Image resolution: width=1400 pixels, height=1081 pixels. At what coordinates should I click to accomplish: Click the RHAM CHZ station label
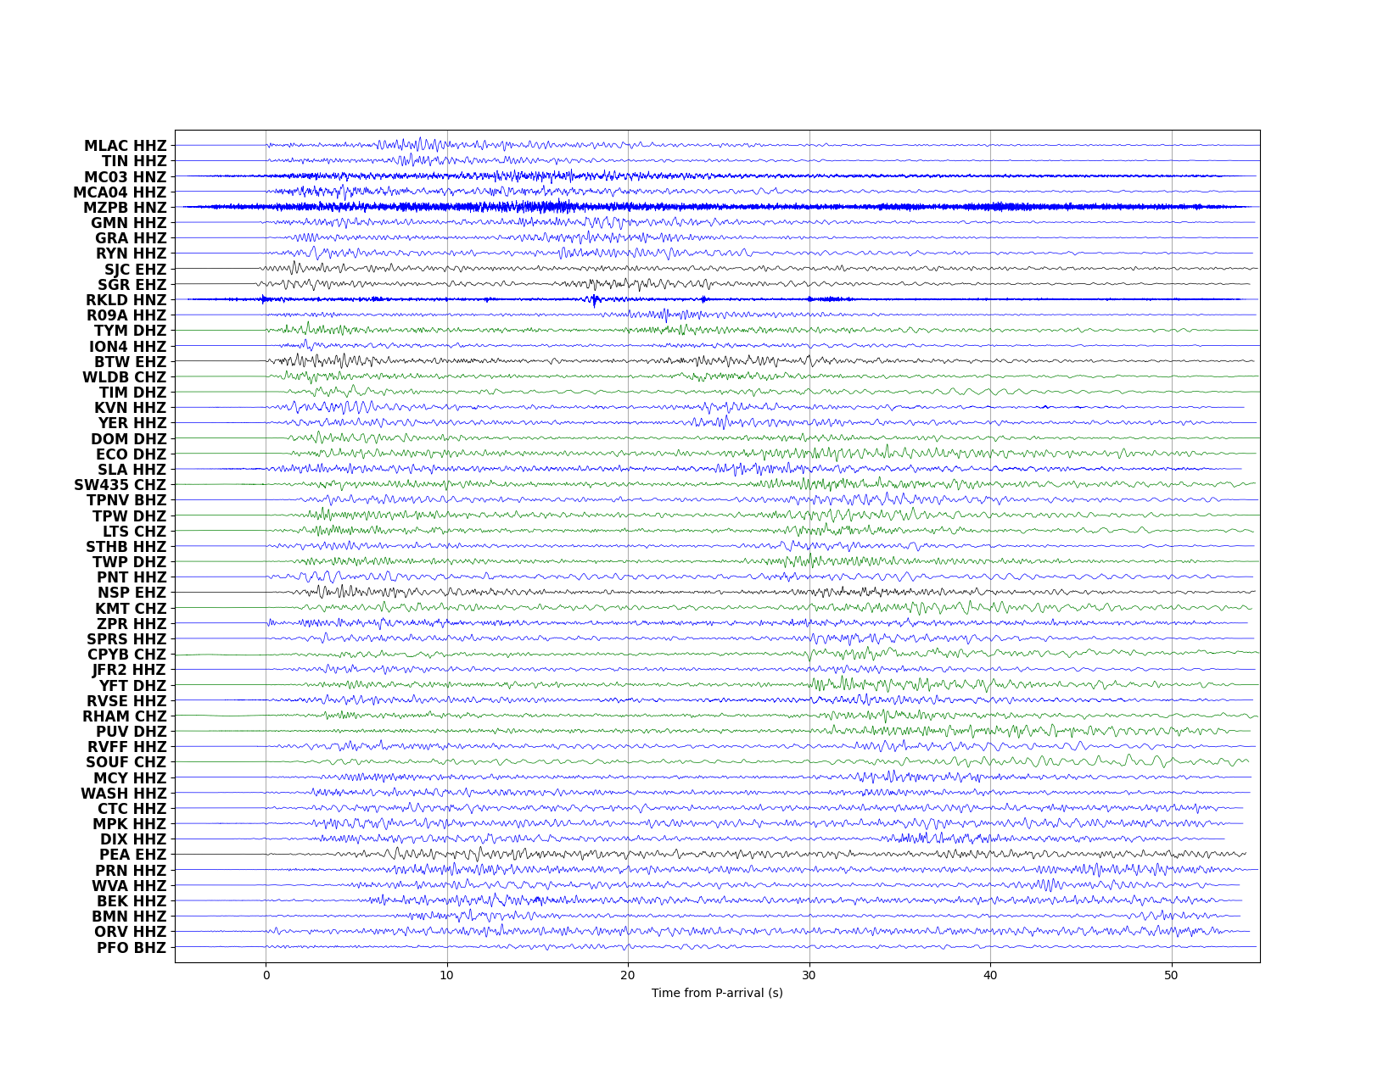[x=125, y=716]
